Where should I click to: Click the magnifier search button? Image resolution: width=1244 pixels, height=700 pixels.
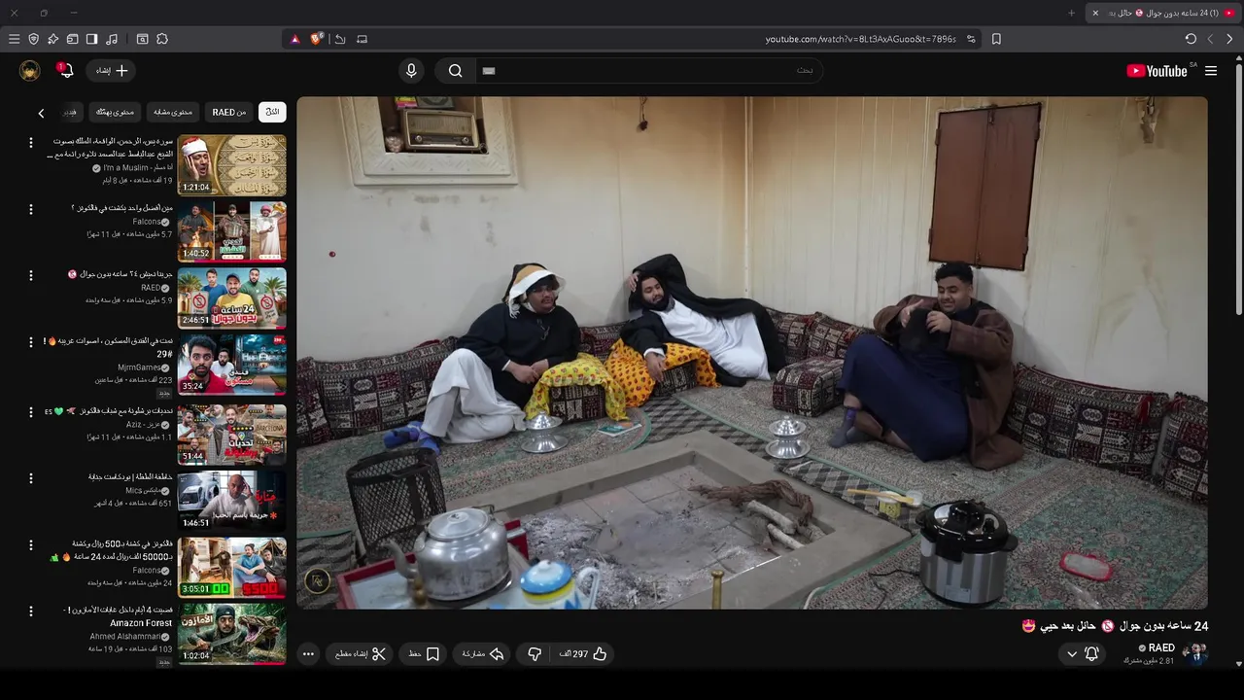pyautogui.click(x=455, y=71)
